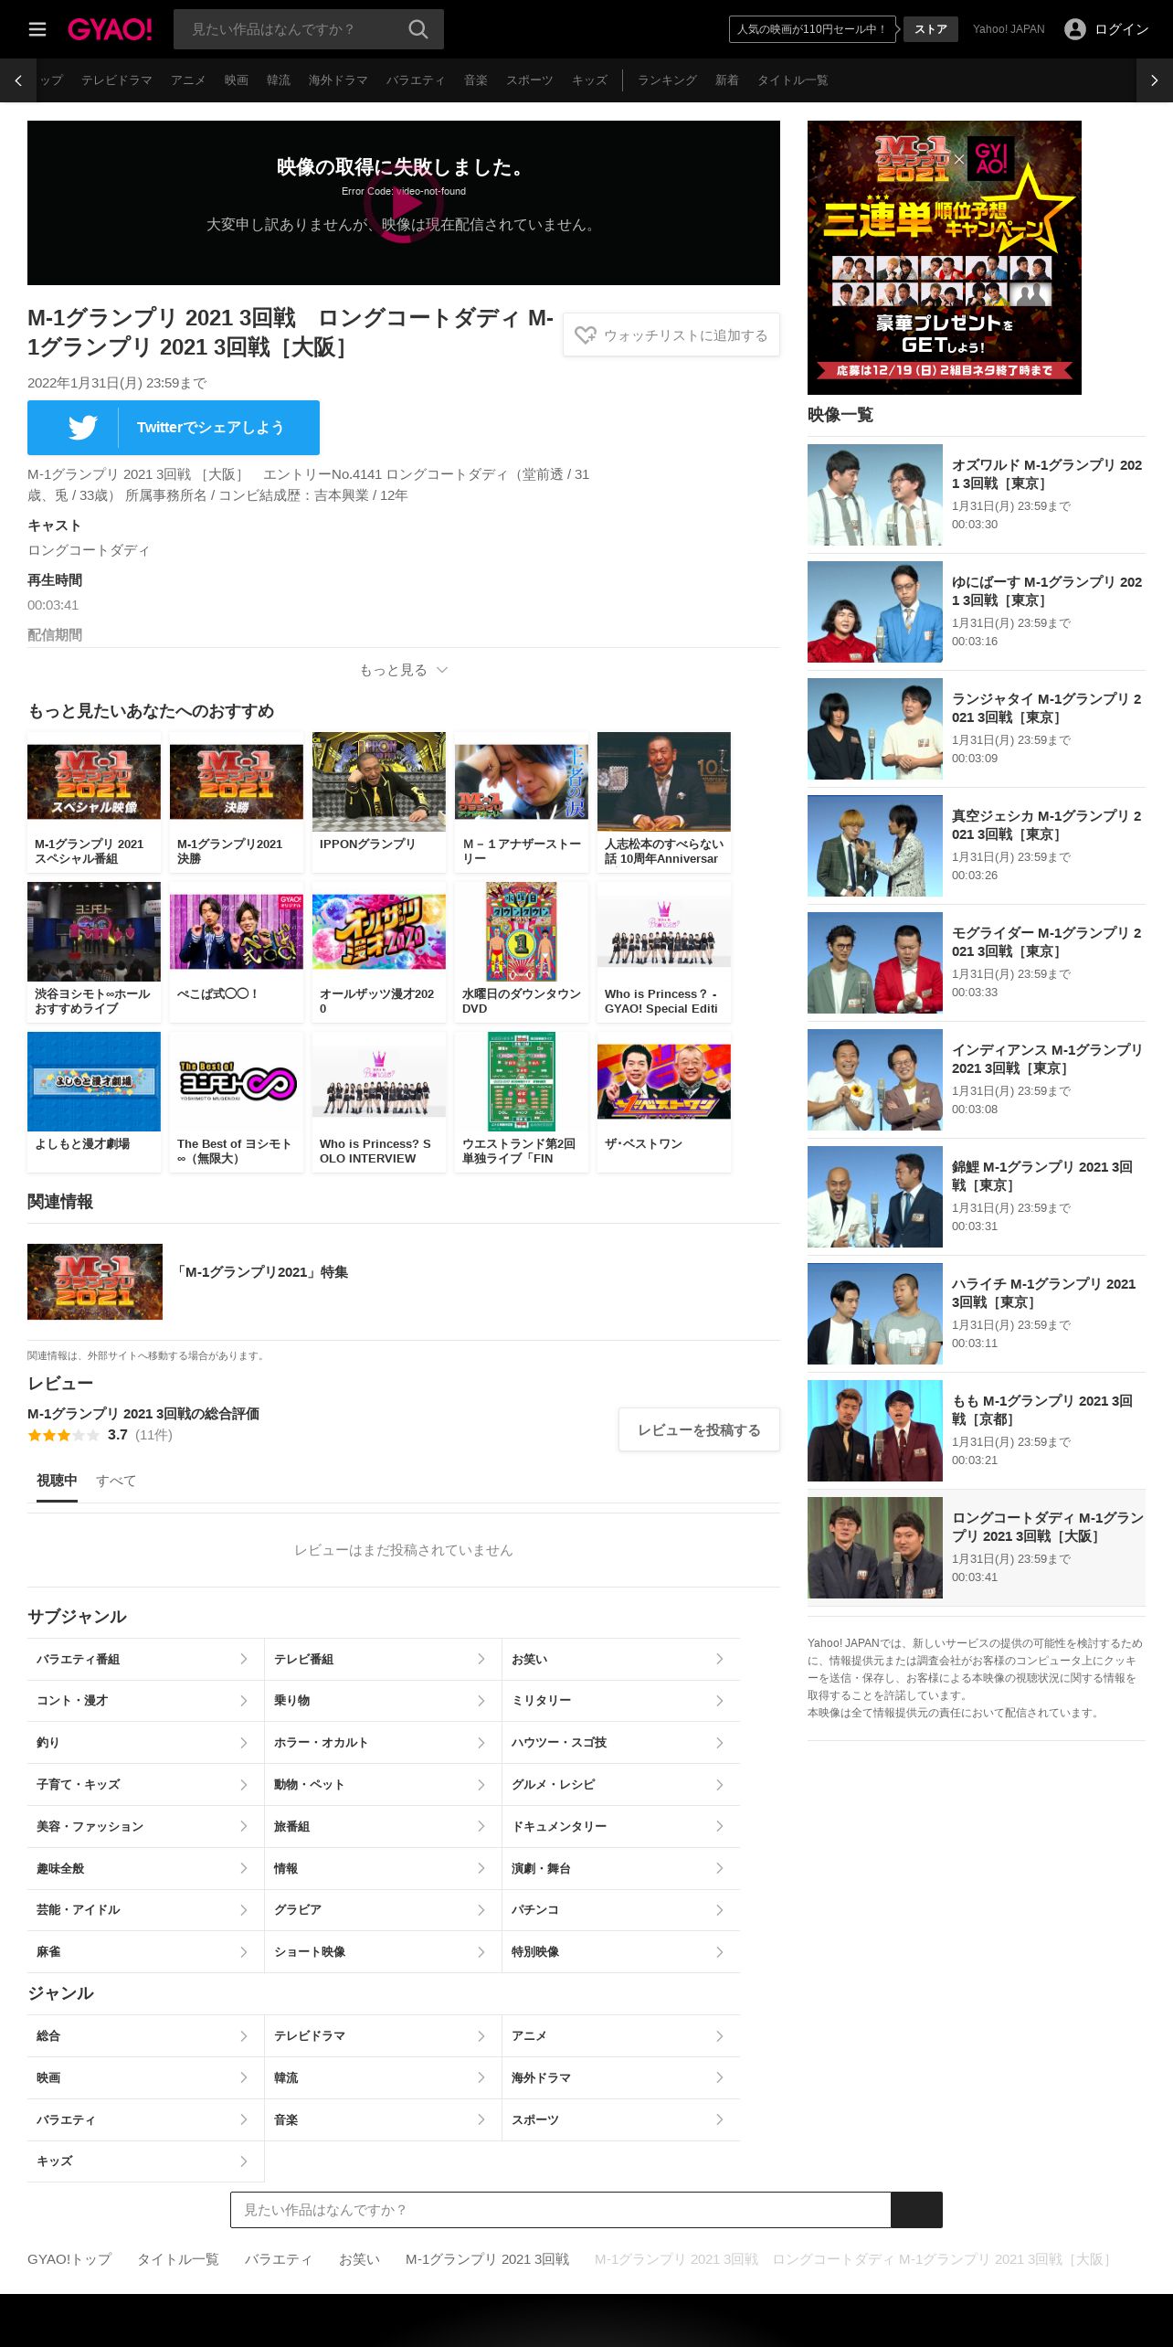
Task: Open ホラー・オカルト subgenre row
Action: pos(383,1743)
